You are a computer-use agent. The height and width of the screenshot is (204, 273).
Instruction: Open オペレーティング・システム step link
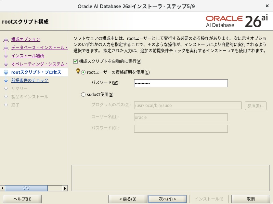pos(40,64)
